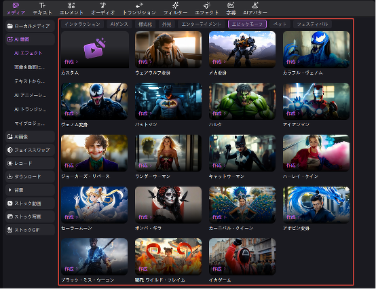Click the ダウンロード sidebar icon
Screen dimensions: 376x289
tap(10, 177)
